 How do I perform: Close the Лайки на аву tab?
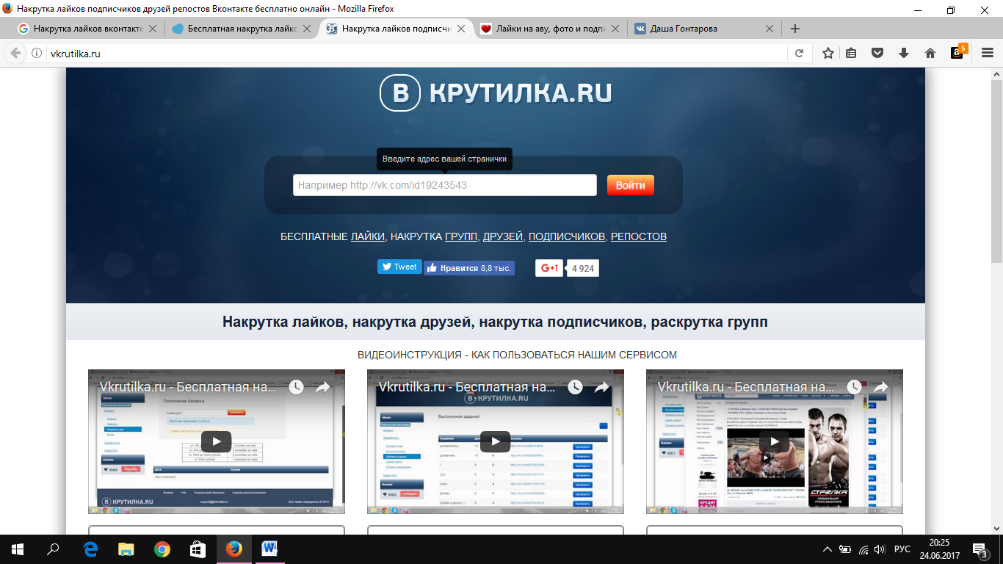pyautogui.click(x=615, y=29)
